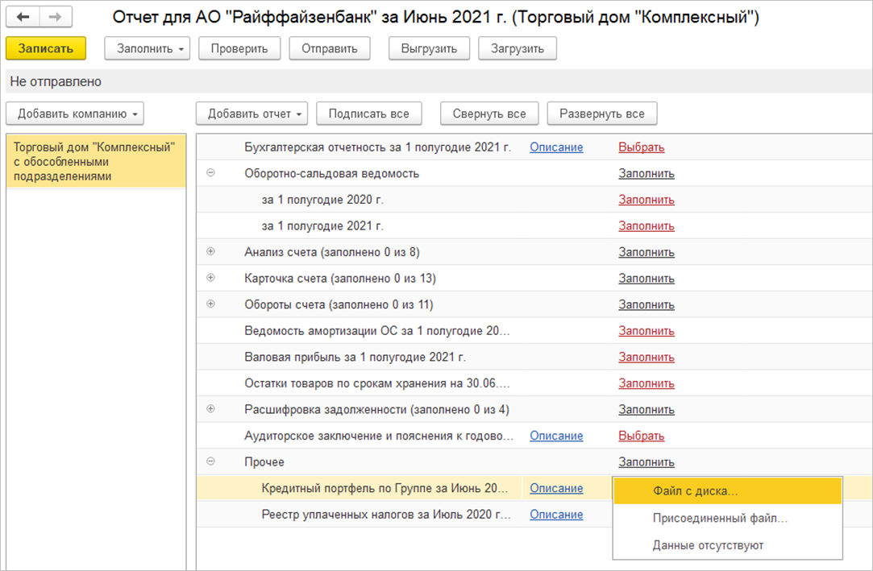Image resolution: width=873 pixels, height=571 pixels.
Task: Select Присоединенный файл menu entry
Action: pos(720,518)
